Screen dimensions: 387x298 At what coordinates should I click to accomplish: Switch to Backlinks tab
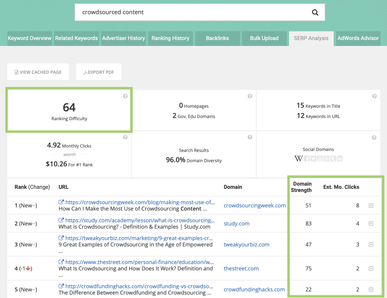point(217,38)
